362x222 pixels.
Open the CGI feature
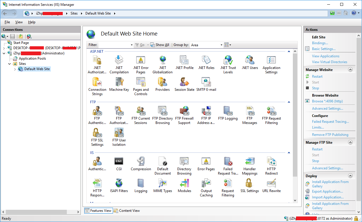pyautogui.click(x=119, y=164)
